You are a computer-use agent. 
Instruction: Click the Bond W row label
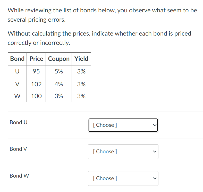(x=19, y=176)
